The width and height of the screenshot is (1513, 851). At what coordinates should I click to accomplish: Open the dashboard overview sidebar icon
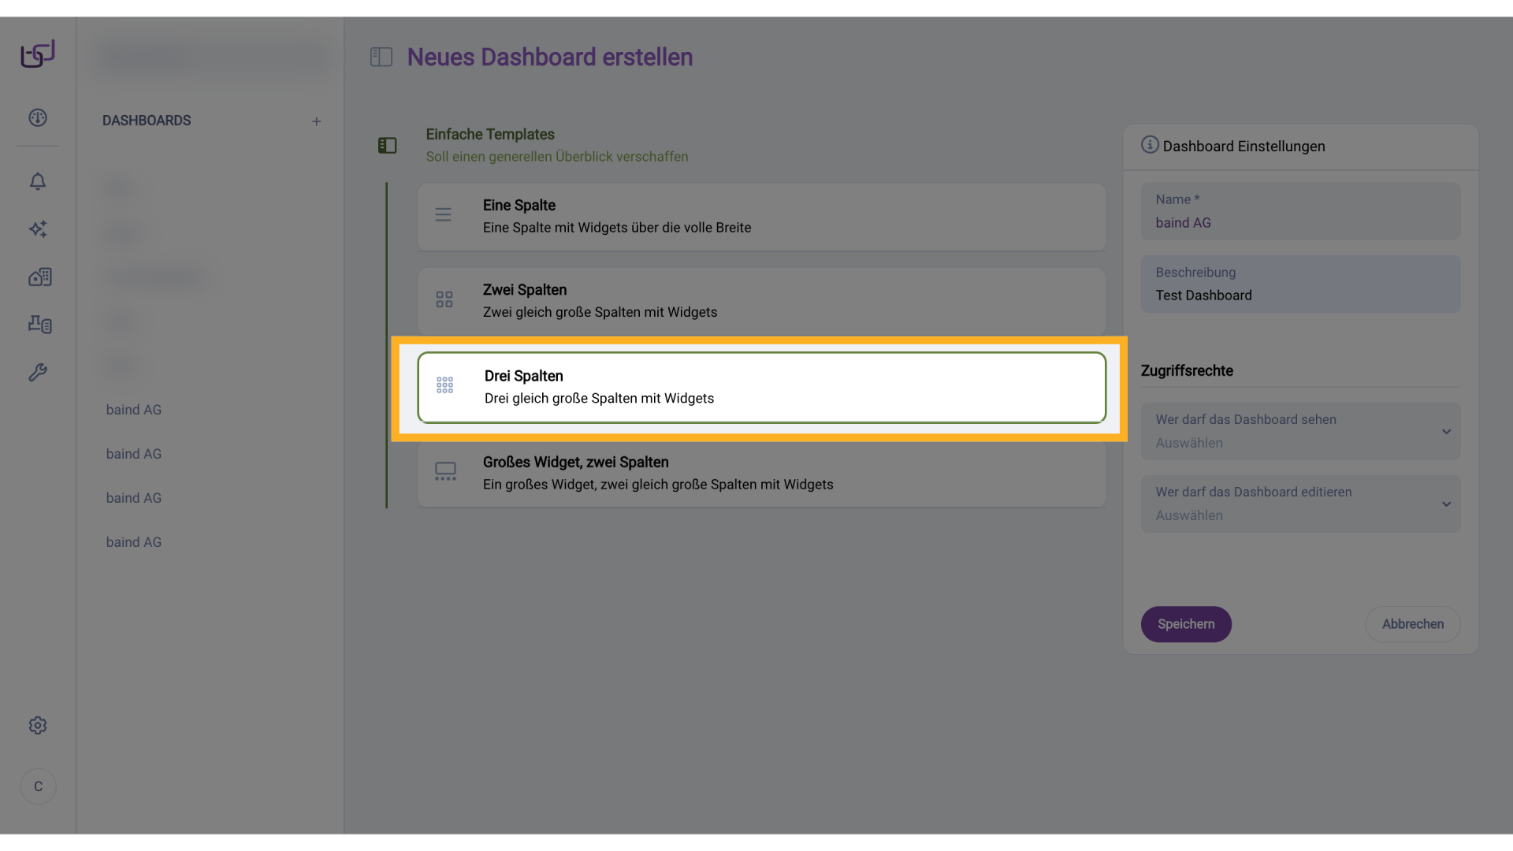coord(38,118)
